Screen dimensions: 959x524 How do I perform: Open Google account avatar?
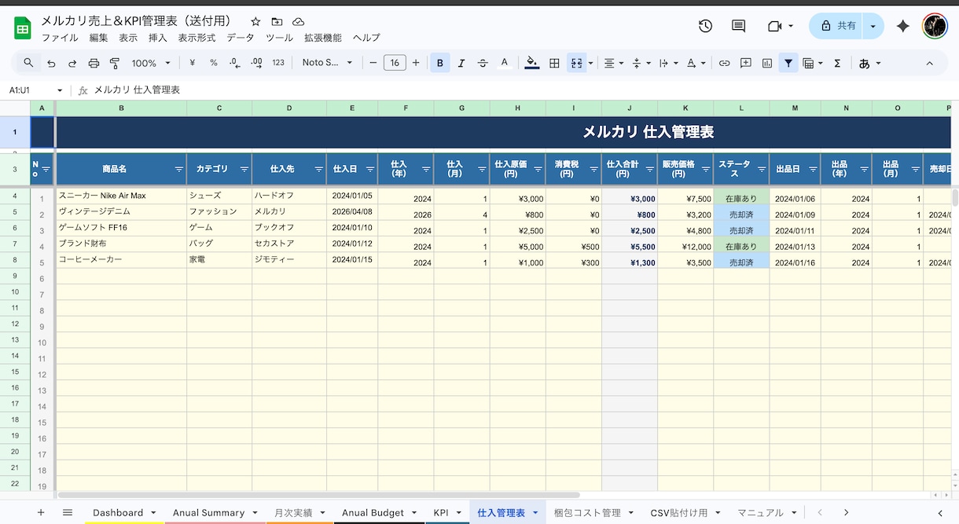pyautogui.click(x=935, y=26)
